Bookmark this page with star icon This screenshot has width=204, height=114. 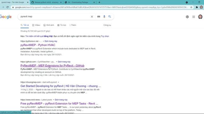point(191,7)
